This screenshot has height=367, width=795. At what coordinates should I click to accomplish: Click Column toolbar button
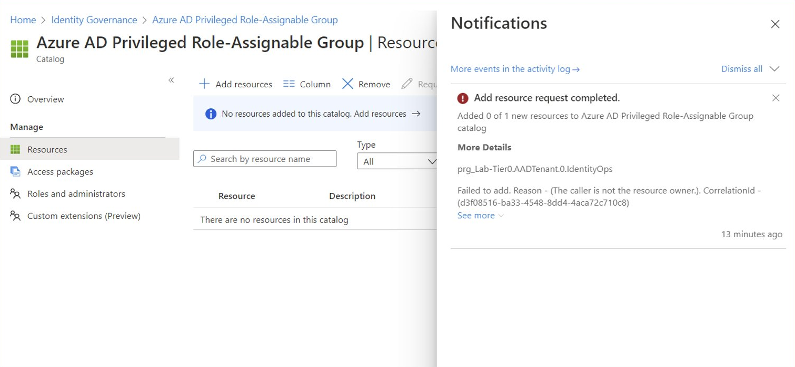[307, 84]
